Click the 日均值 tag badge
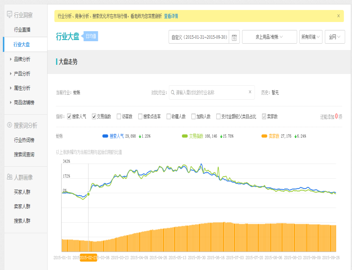352x270 pixels. coord(91,36)
